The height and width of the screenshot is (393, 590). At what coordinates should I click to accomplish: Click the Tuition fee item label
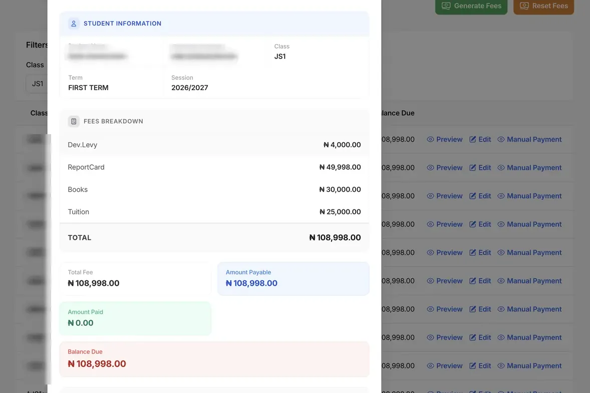click(78, 212)
